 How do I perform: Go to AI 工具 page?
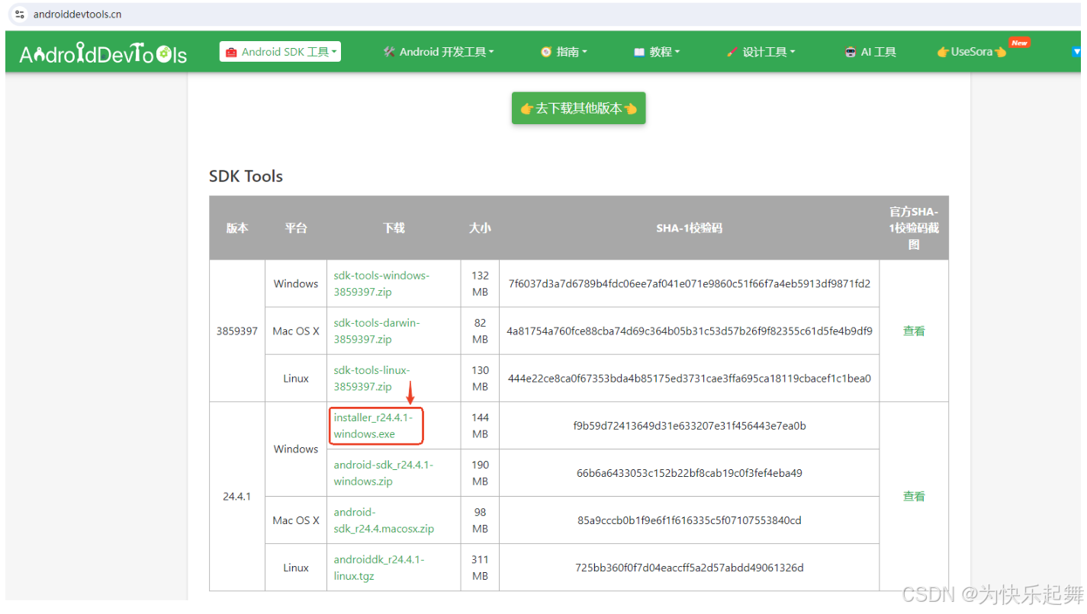point(870,52)
